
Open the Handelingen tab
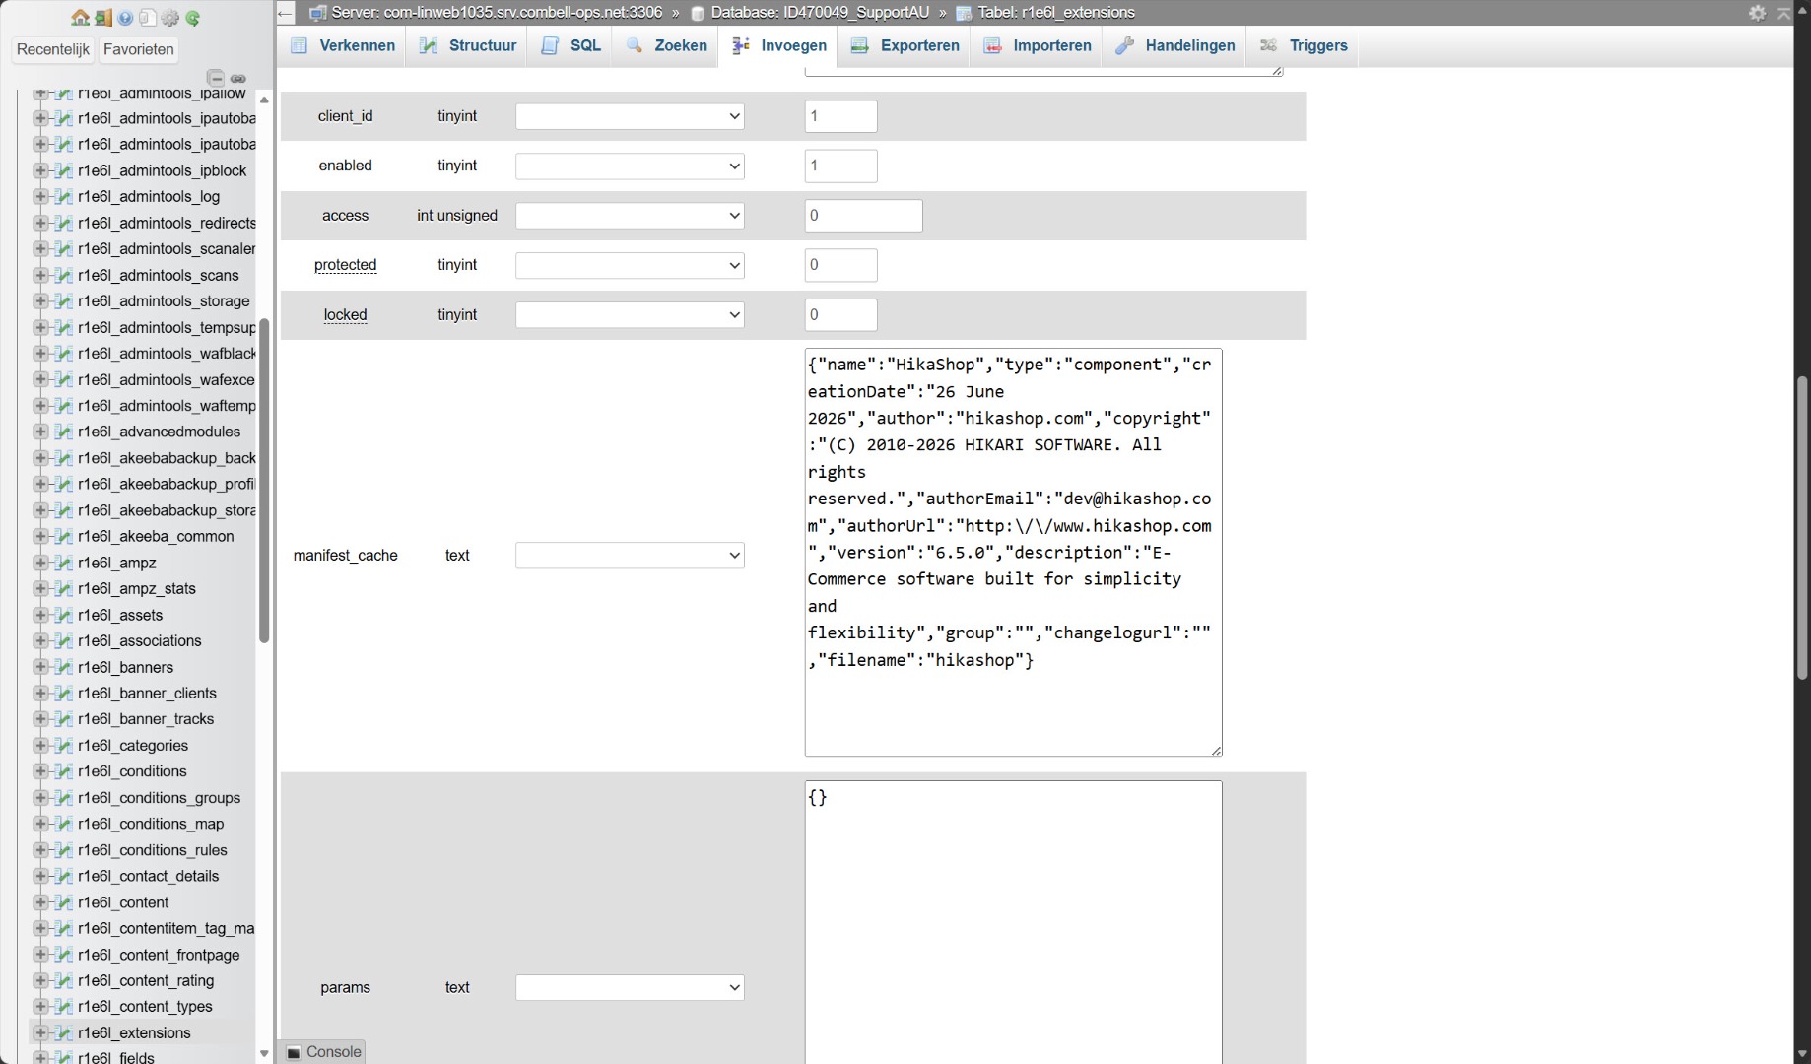click(x=1174, y=46)
